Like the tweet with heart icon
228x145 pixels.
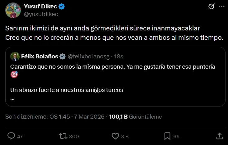(x=115, y=136)
